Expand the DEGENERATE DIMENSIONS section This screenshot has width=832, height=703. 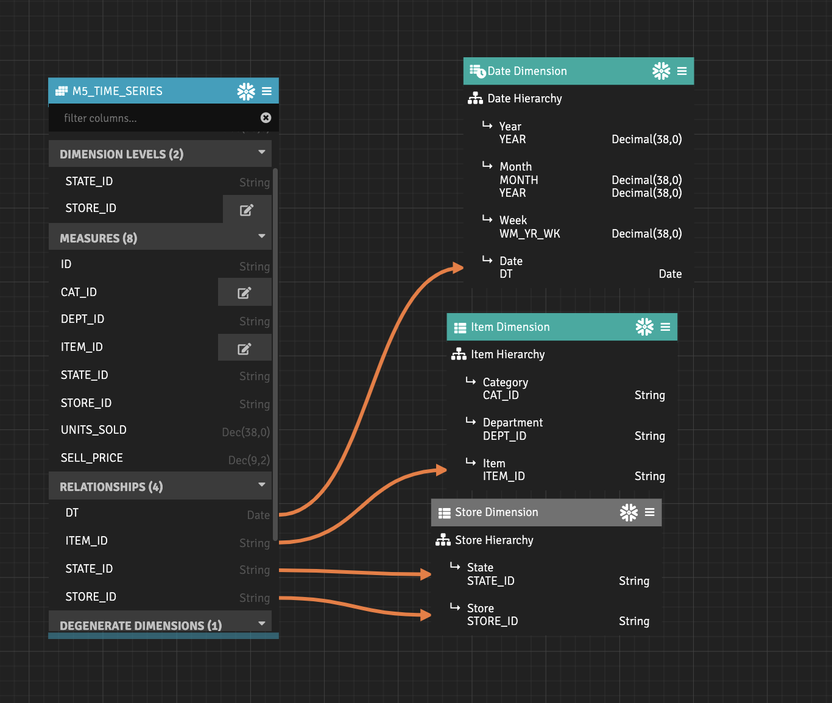point(262,623)
